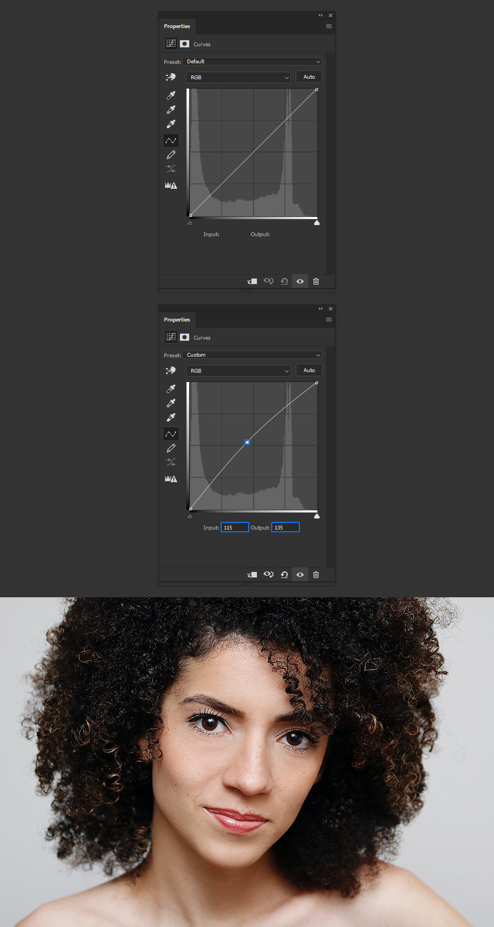The width and height of the screenshot is (494, 927).
Task: Pick the white point eyedropper in top panel
Action: [171, 124]
